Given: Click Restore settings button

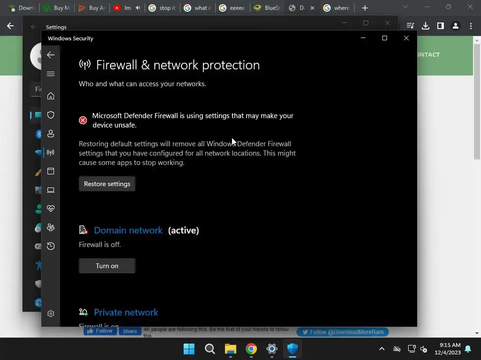Looking at the screenshot, I should (x=107, y=184).
